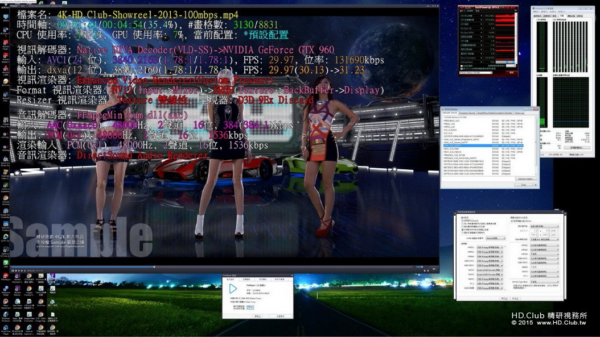The height and width of the screenshot is (337, 600).
Task: Stop playback with PotPlayer's stop button
Action: tap(16, 271)
